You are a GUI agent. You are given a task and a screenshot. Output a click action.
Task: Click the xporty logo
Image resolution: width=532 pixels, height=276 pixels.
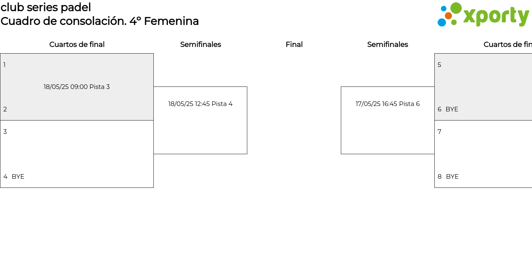click(483, 15)
